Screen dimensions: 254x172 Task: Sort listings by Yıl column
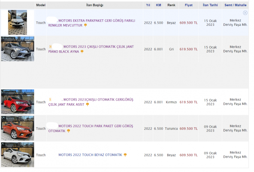coord(148,5)
